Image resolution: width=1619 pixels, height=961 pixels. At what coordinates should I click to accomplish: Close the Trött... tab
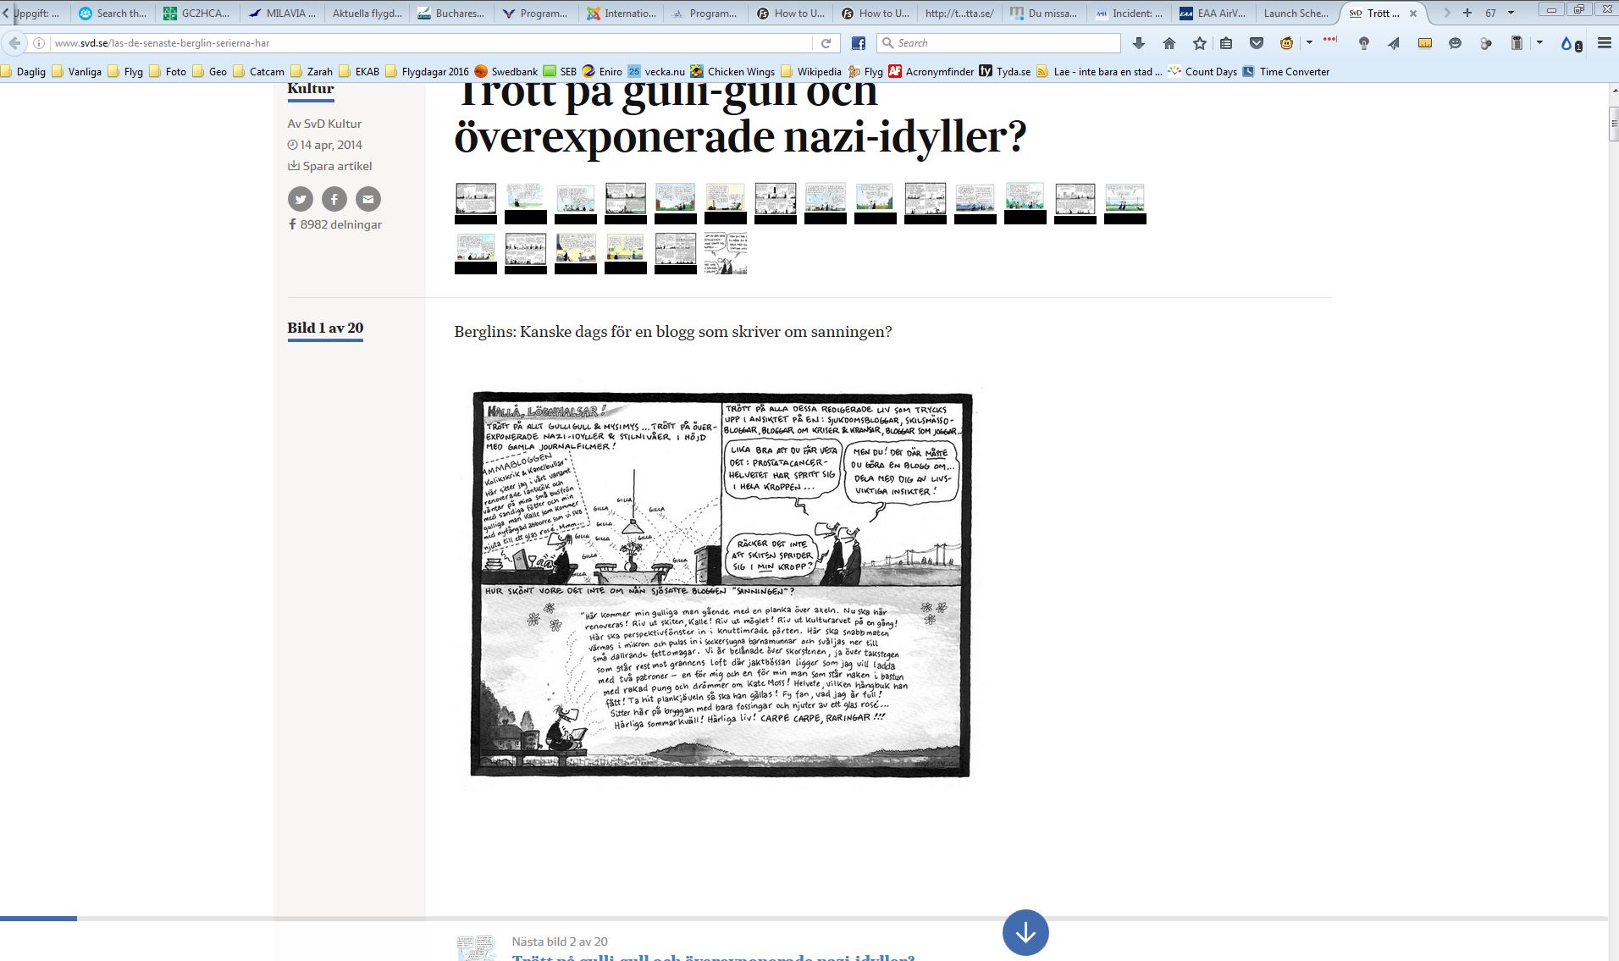click(x=1413, y=14)
